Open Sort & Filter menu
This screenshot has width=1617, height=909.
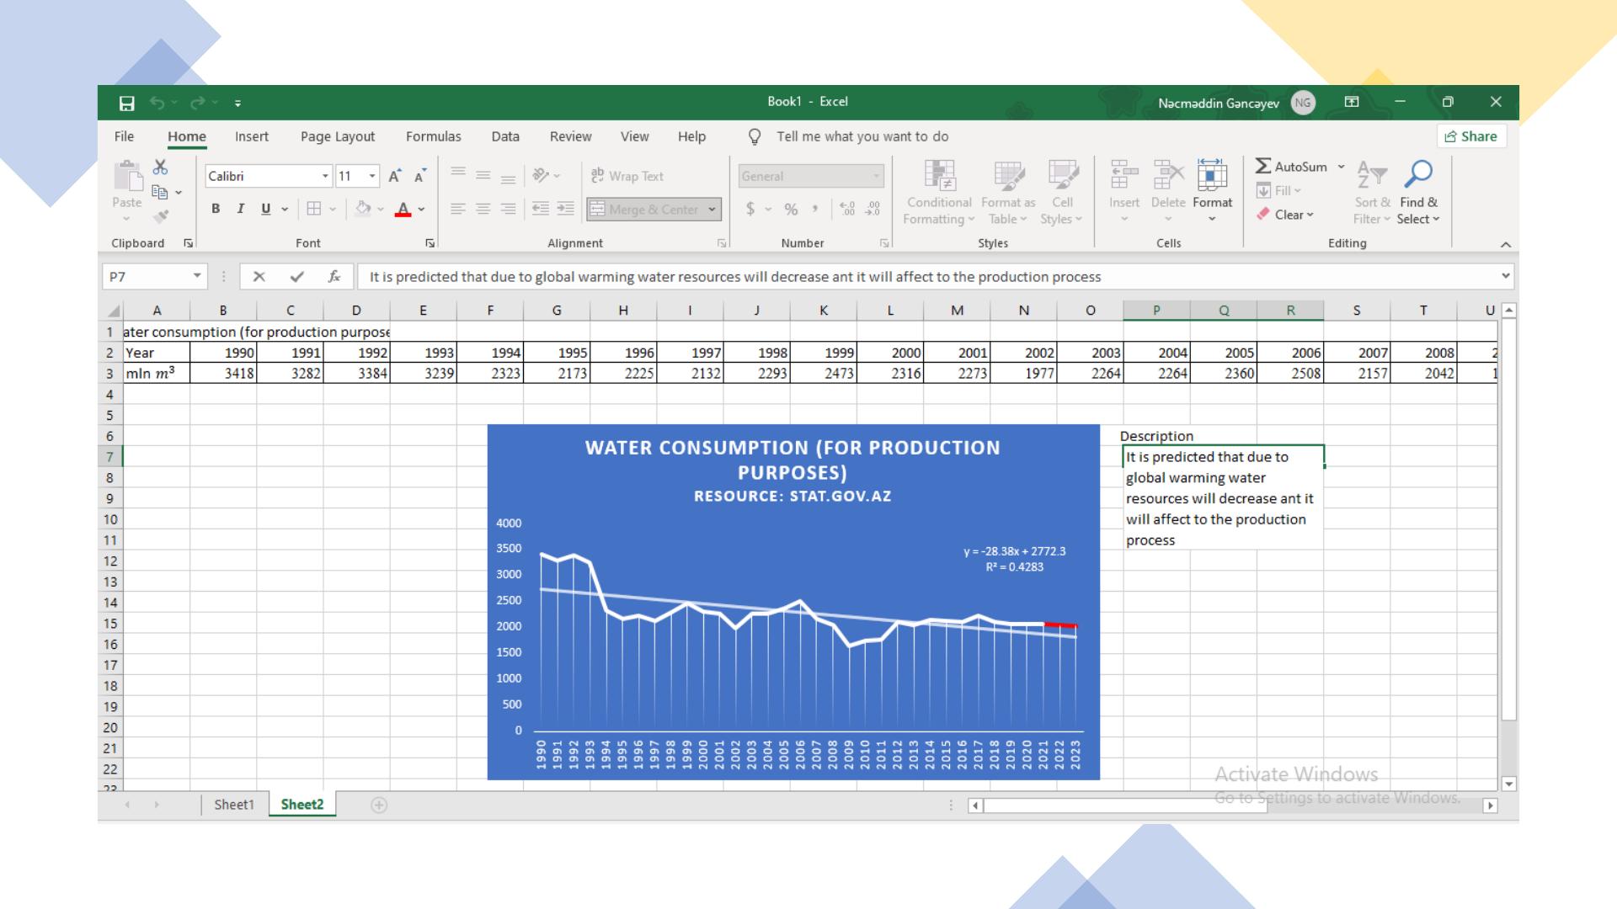(1372, 193)
